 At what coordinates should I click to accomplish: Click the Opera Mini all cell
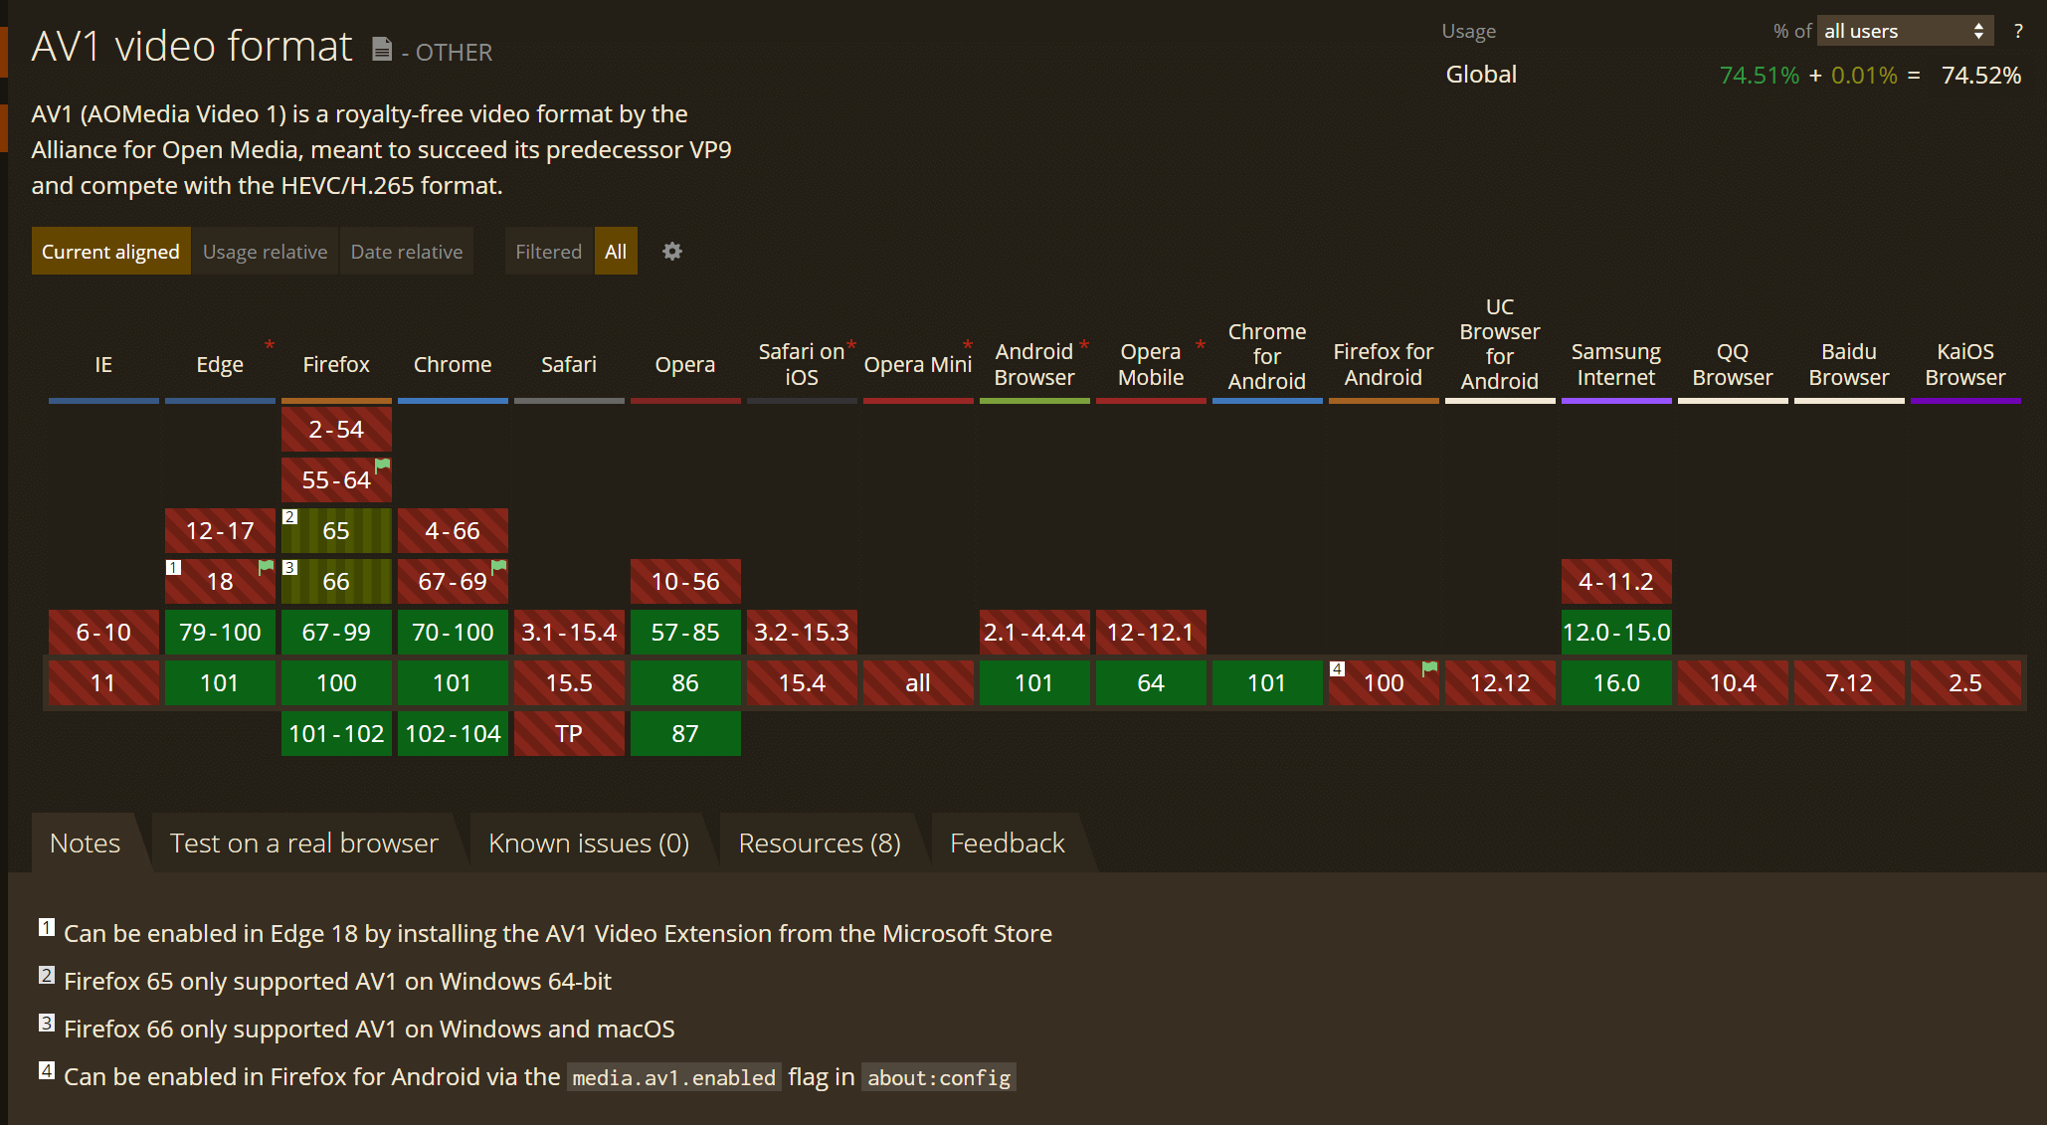(918, 683)
